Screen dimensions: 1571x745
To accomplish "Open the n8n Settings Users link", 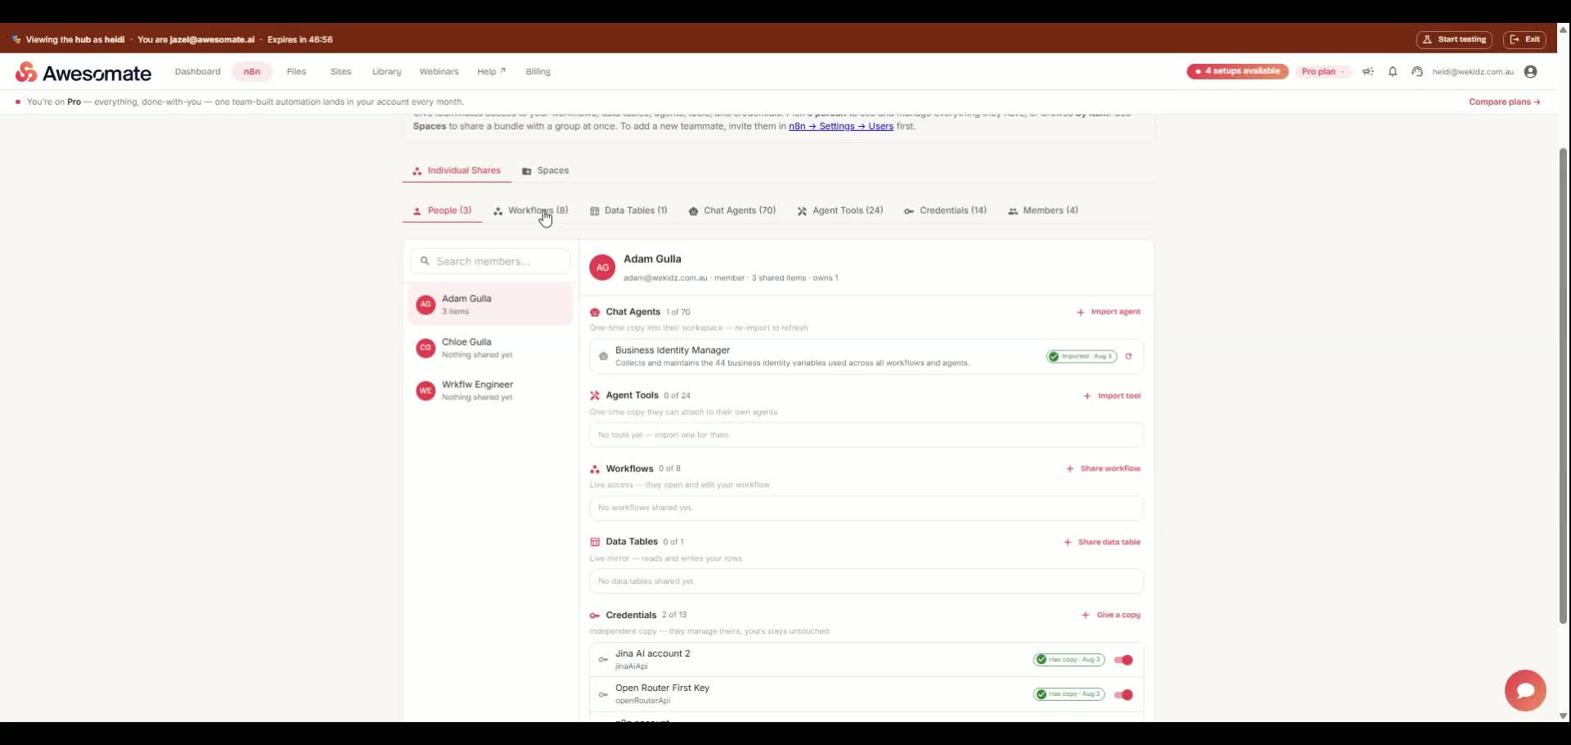I will [840, 127].
